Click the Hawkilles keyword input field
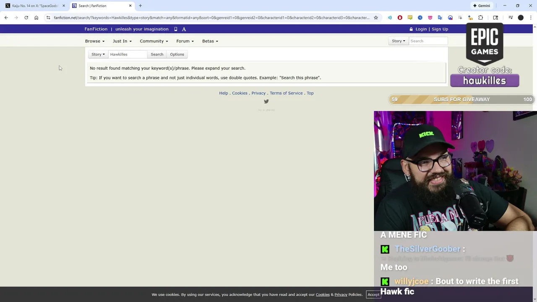The image size is (537, 302). tap(128, 55)
